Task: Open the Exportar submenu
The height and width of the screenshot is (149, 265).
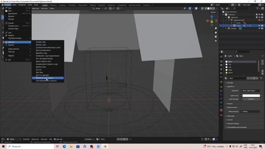Action: (18, 45)
